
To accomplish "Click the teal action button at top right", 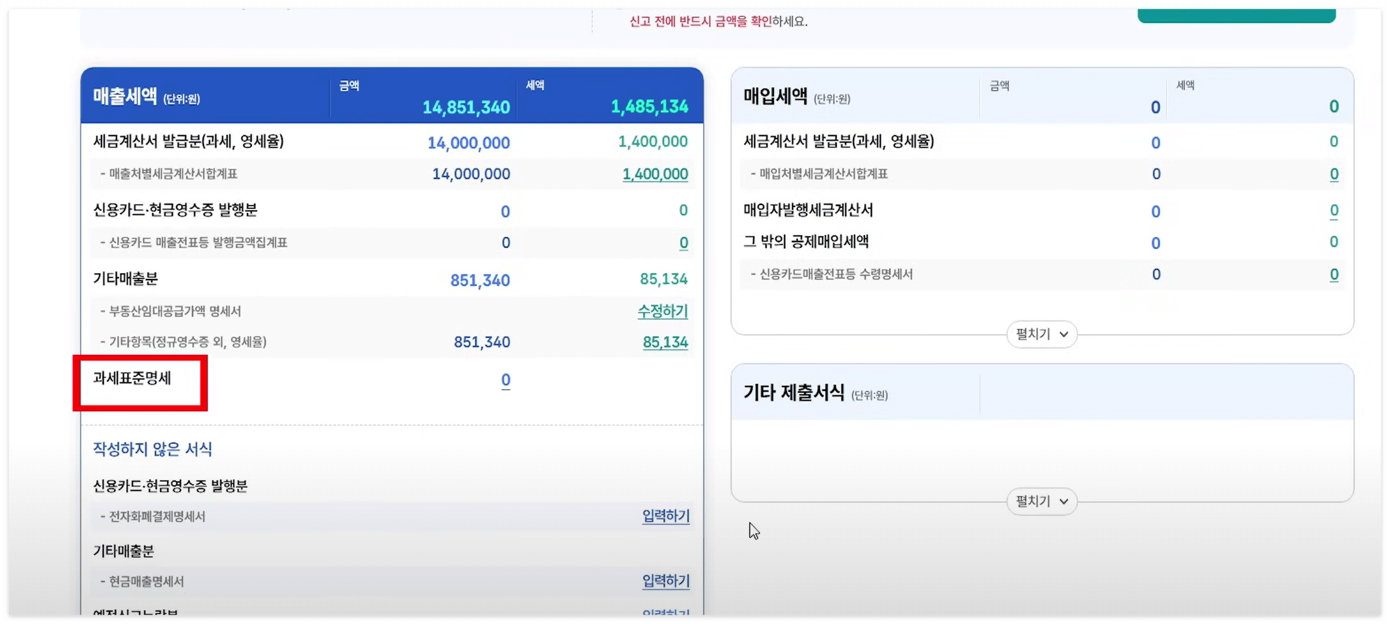I will (1236, 12).
